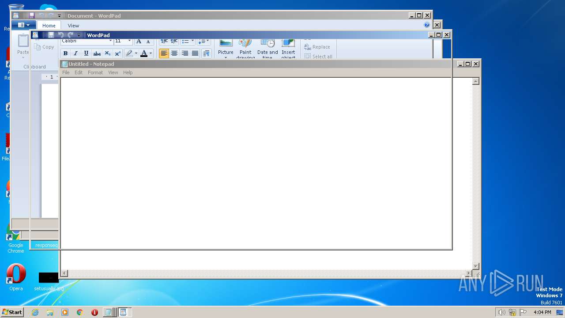This screenshot has height=318, width=565.
Task: Launch Windows Media Player from taskbar
Action: (x=65, y=312)
